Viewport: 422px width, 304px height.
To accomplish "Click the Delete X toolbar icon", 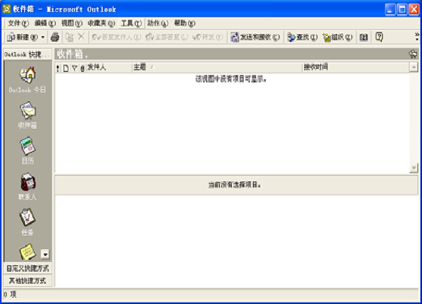I will [x=81, y=37].
